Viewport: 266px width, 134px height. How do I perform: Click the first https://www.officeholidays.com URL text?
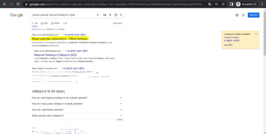(x=45, y=35)
